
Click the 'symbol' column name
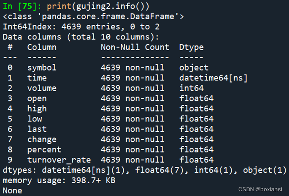click(x=42, y=68)
